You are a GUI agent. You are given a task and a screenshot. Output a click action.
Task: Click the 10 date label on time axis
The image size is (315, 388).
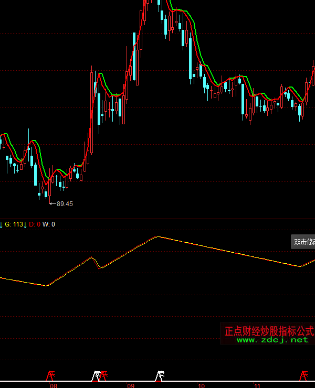click(x=201, y=385)
